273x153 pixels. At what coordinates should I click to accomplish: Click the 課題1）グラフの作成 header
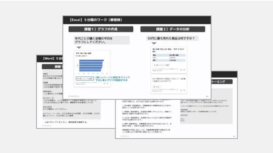point(101,29)
